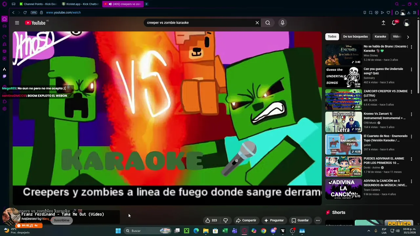Open ZARCORT-CREEPER VS ZOMBIE (LETRA) title
This screenshot has height=236, width=420.
tap(386, 93)
